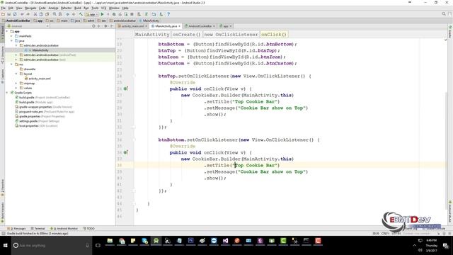
Task: Click the Redo arrow icon
Action: (28, 14)
